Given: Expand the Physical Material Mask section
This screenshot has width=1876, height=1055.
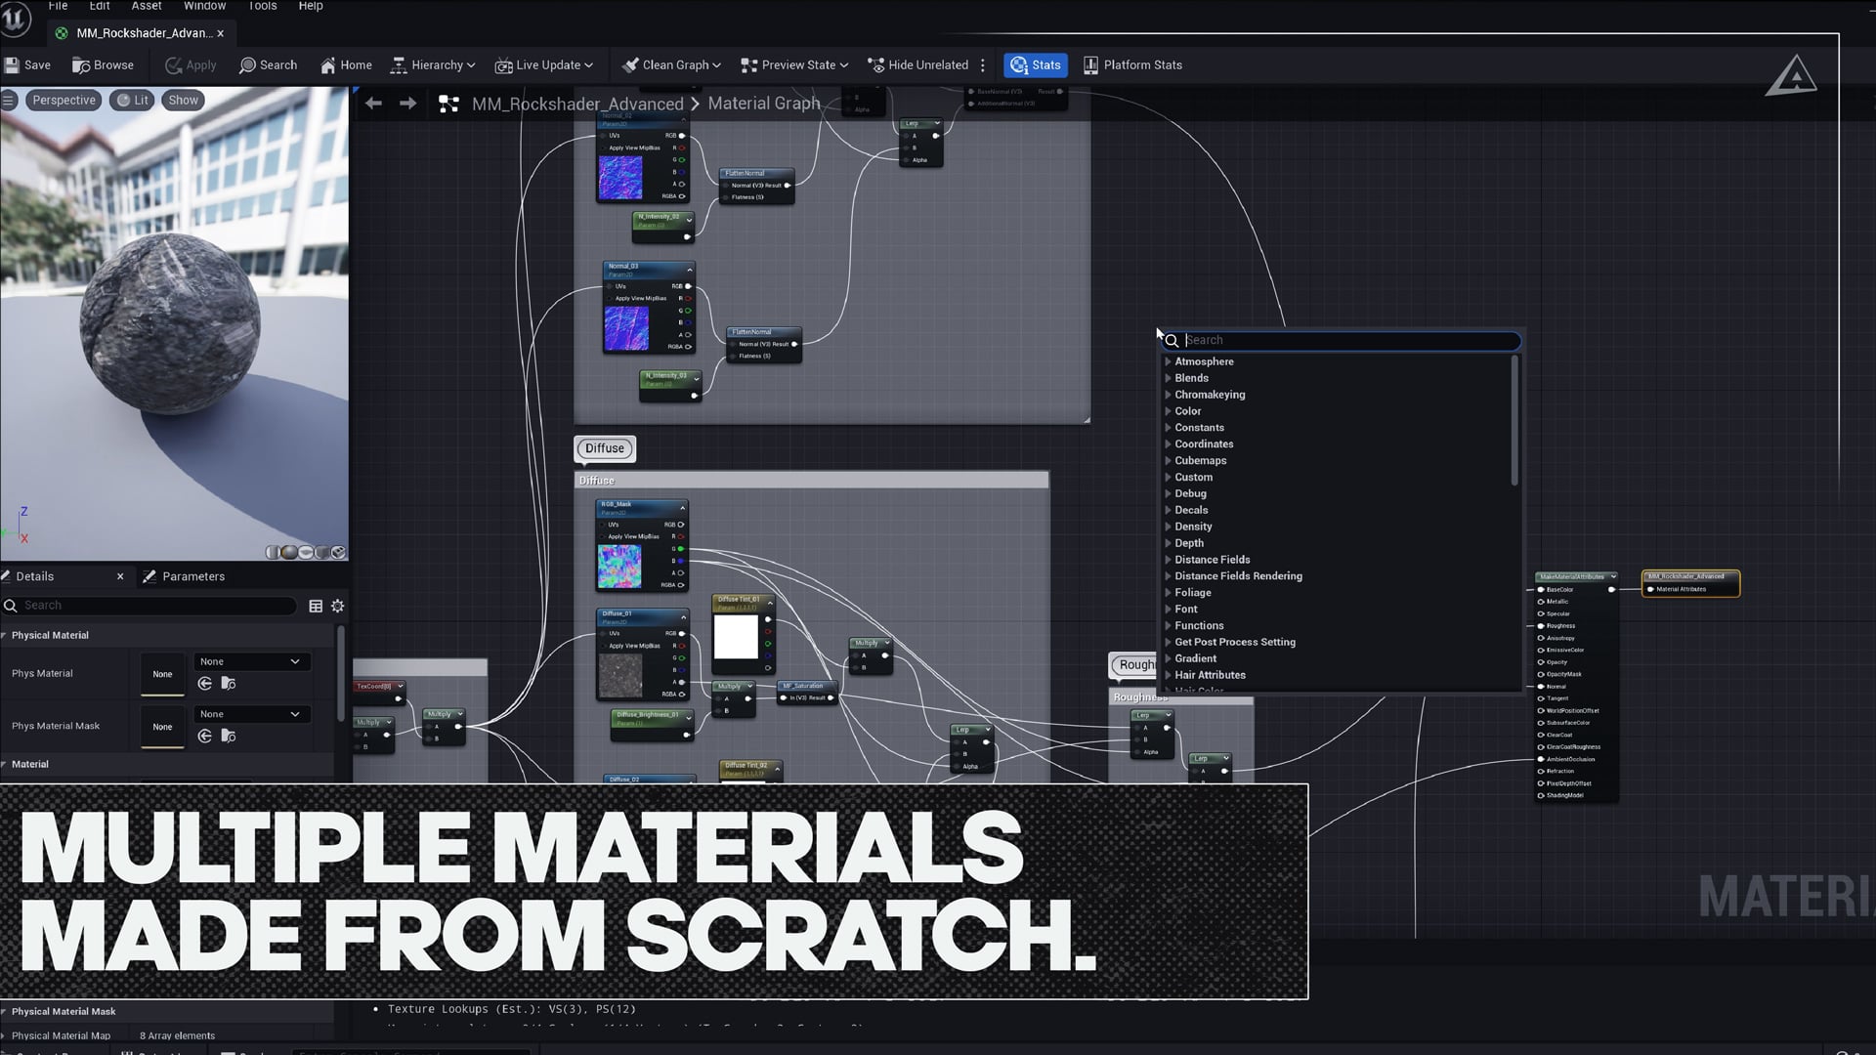Looking at the screenshot, I should [5, 1012].
